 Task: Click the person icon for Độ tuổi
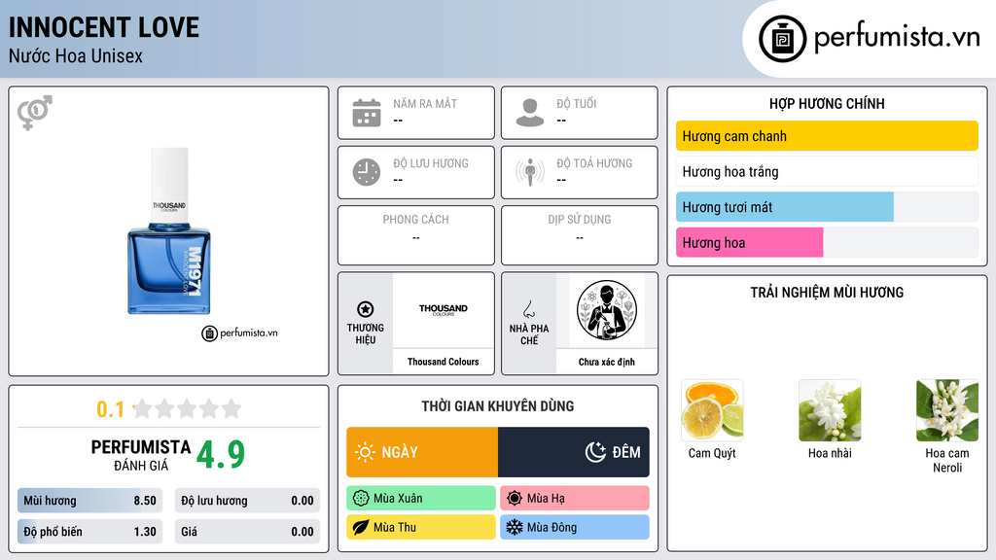530,113
